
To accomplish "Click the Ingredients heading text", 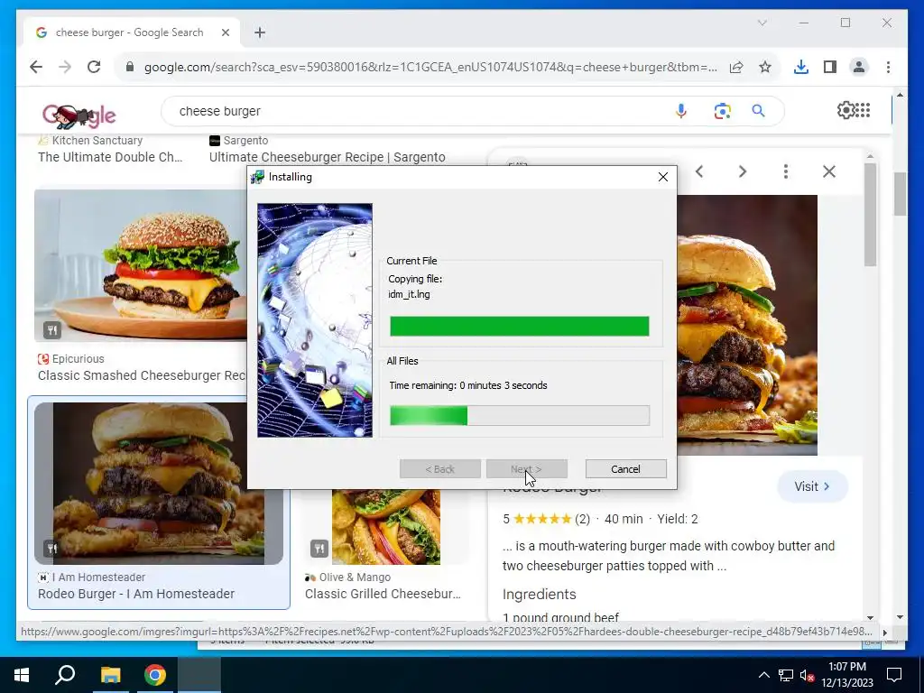I will [x=540, y=594].
